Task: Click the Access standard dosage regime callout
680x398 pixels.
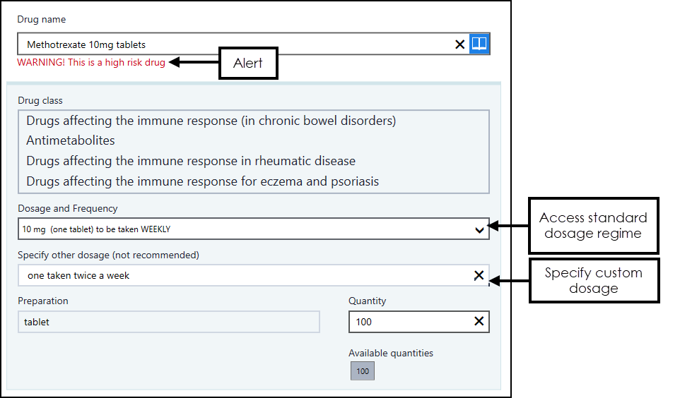Action: pos(593,226)
